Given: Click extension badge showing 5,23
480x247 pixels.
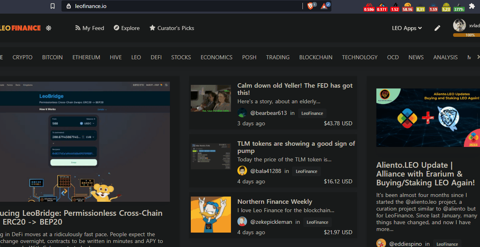Looking at the screenshot, I should coord(446,7).
